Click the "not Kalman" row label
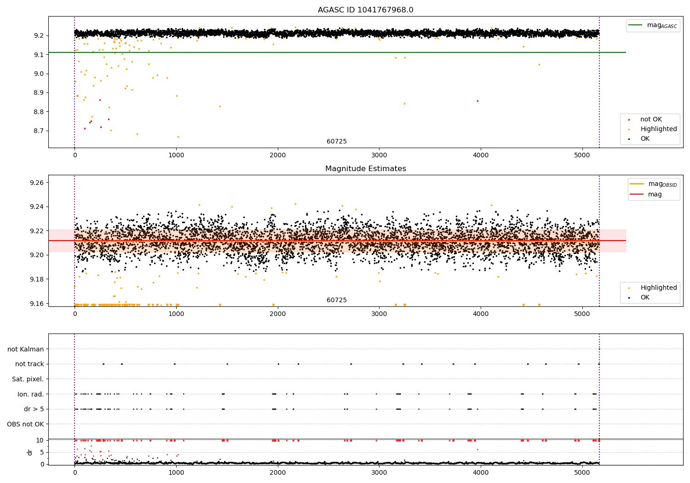The image size is (690, 483). pyautogui.click(x=26, y=350)
